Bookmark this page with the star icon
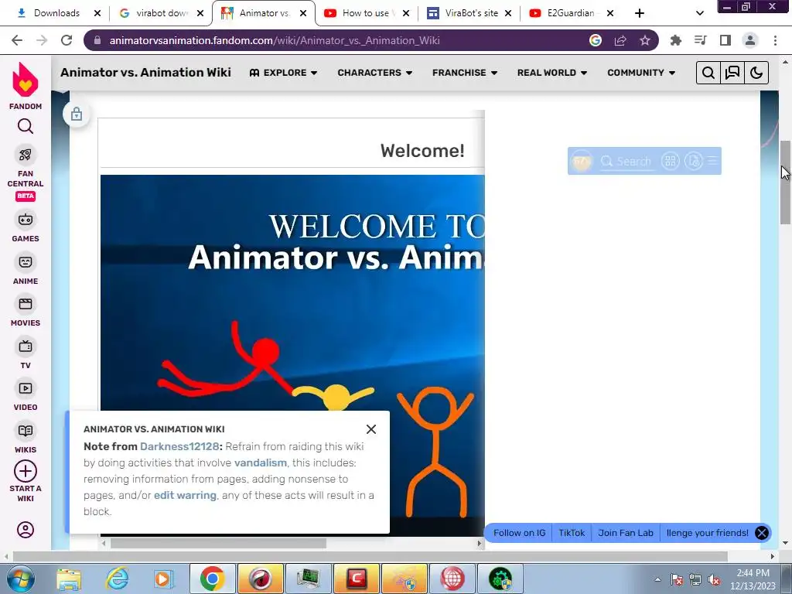The width and height of the screenshot is (792, 594). (x=645, y=40)
